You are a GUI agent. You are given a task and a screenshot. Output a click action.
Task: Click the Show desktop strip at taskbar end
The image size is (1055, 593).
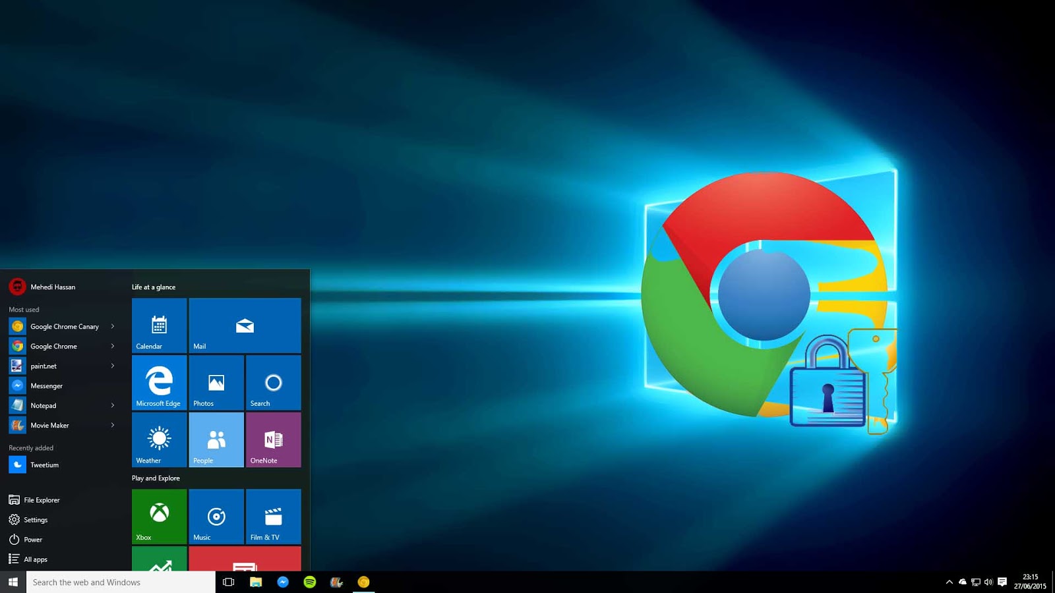click(x=1053, y=582)
